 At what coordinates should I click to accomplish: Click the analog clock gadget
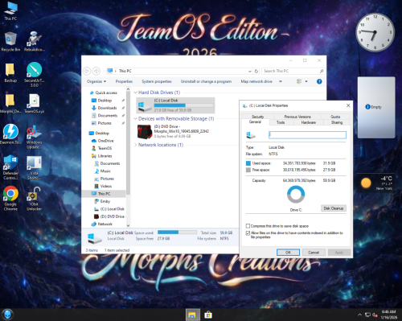click(375, 32)
